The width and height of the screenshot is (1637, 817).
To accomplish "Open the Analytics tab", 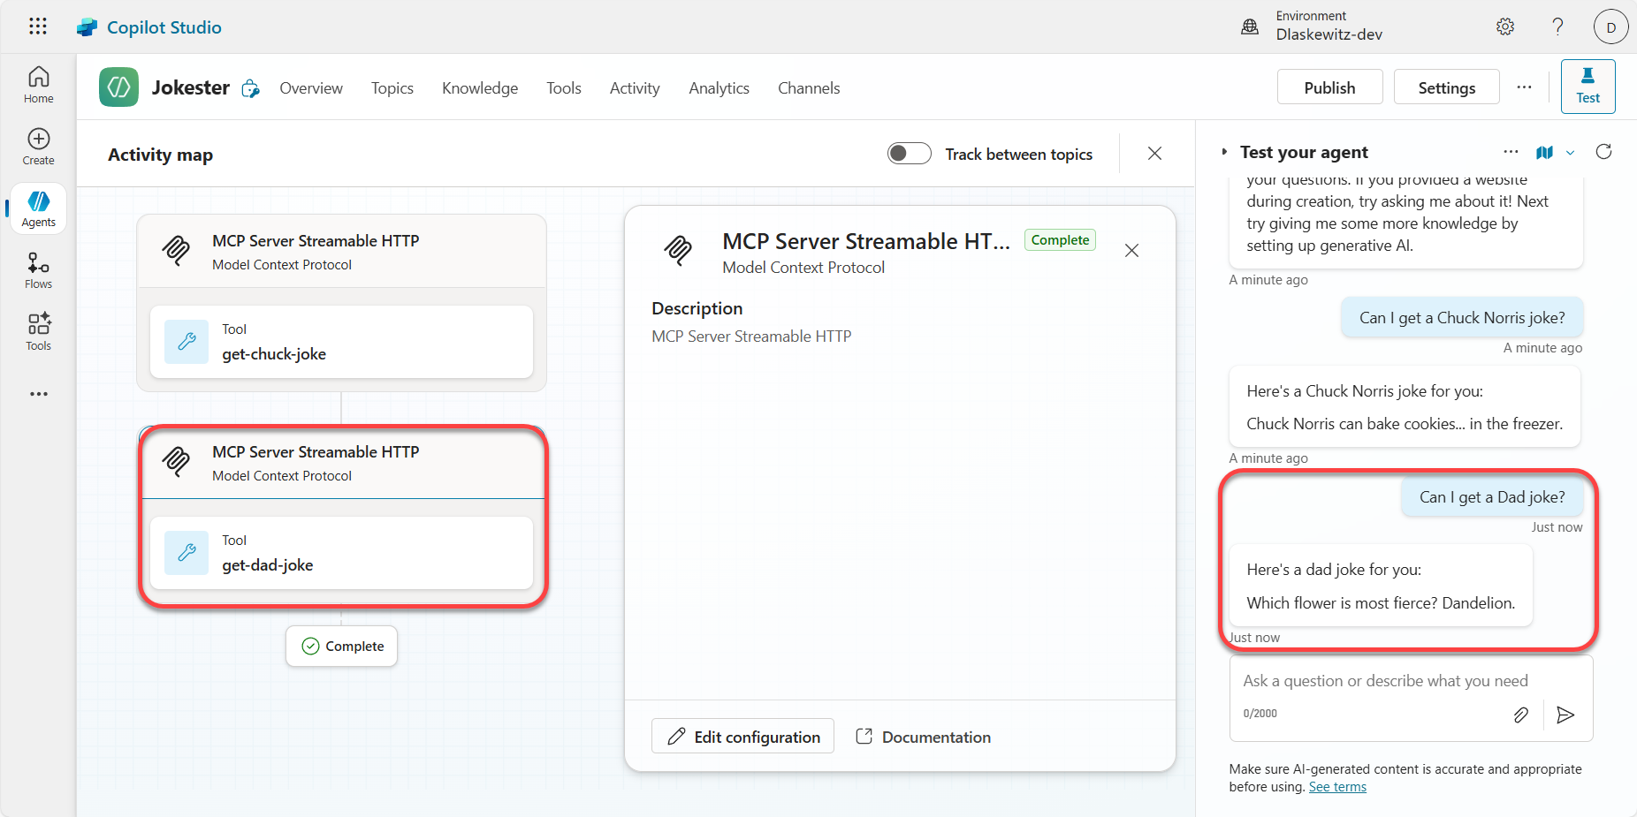I will pos(719,88).
